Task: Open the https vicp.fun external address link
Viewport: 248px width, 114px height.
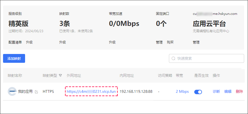Action: [91, 91]
